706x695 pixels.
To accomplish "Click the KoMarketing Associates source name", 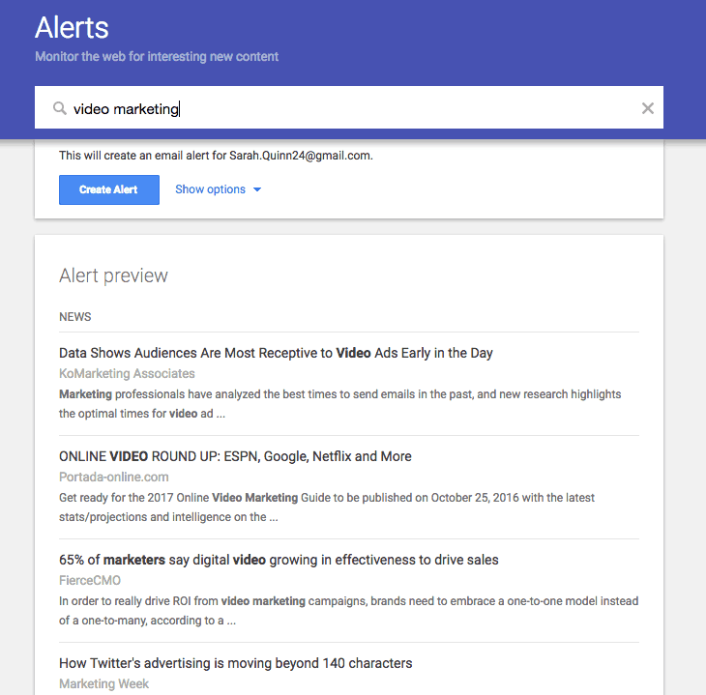I will tap(127, 374).
